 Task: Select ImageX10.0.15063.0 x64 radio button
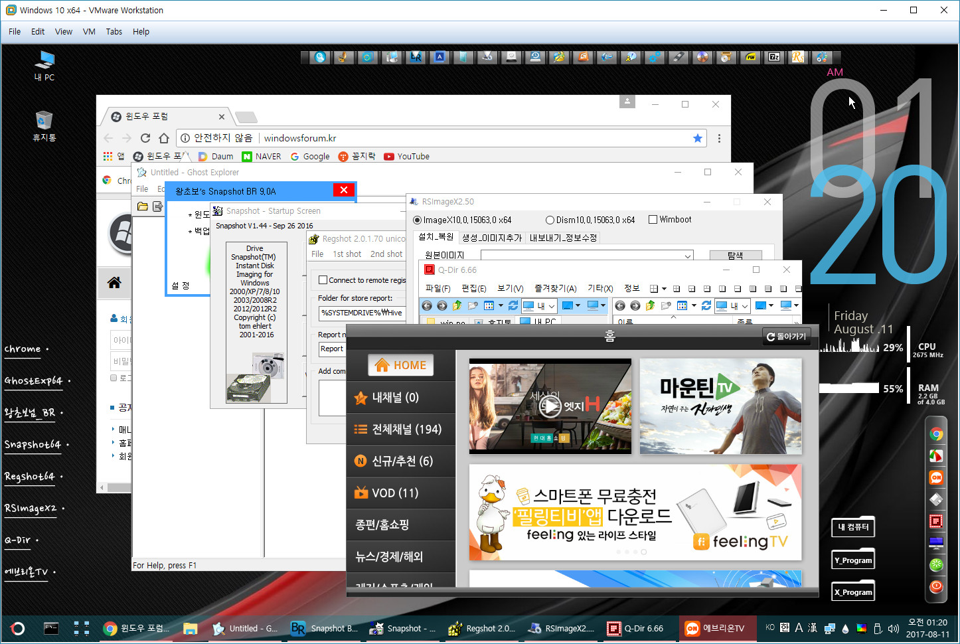(417, 220)
